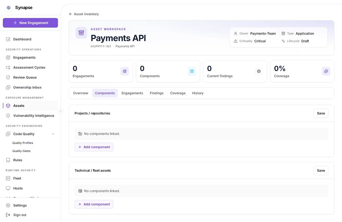Image resolution: width=342 pixels, height=222 pixels.
Task: Open the History tab
Action: (198, 93)
